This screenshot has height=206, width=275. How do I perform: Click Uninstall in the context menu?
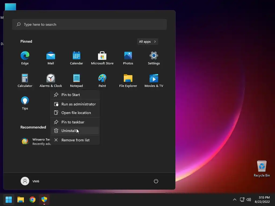point(75,131)
